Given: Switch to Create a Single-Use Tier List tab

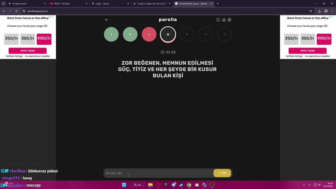Looking at the screenshot, I should 152,4.
